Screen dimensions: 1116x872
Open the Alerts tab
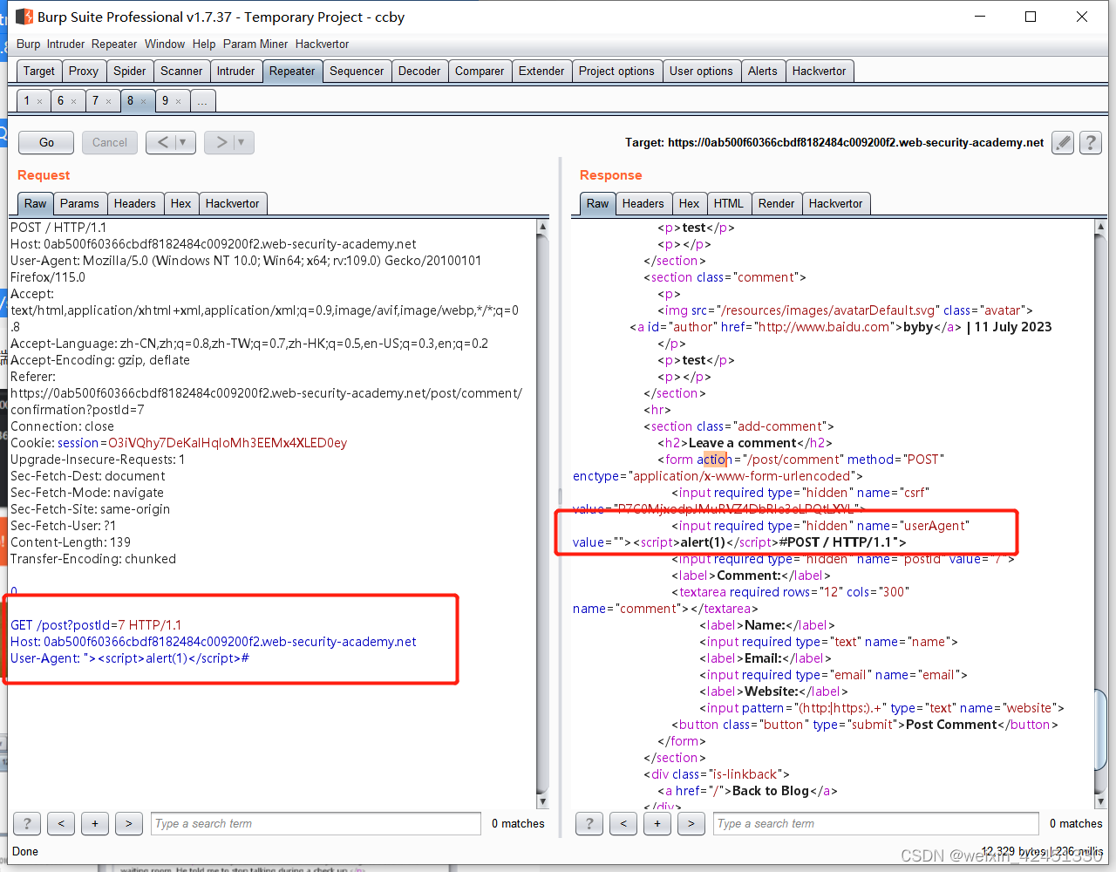pyautogui.click(x=762, y=71)
